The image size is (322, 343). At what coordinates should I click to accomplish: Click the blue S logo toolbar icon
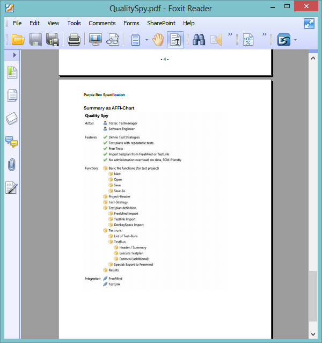tap(284, 40)
